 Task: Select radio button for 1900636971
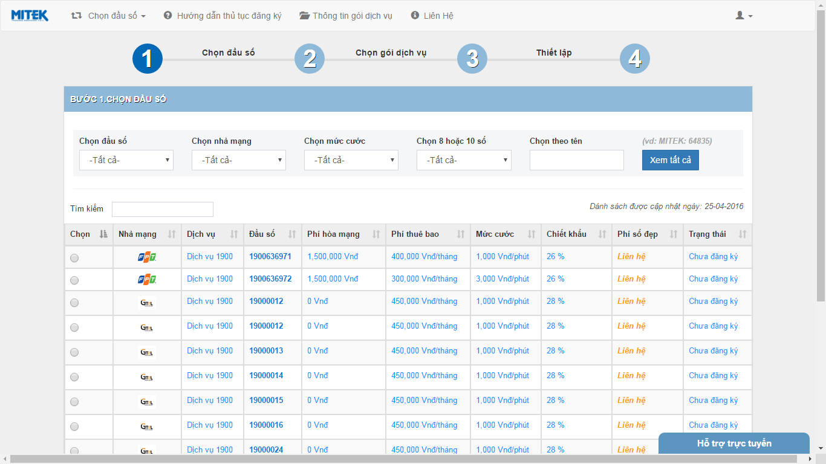pyautogui.click(x=74, y=258)
